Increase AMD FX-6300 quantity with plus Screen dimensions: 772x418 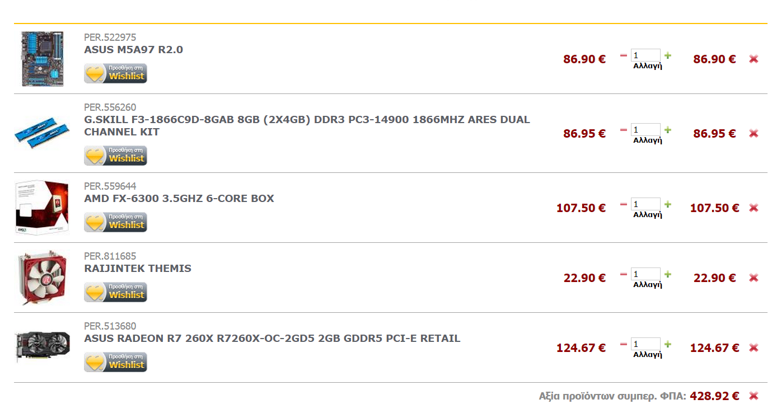click(668, 204)
